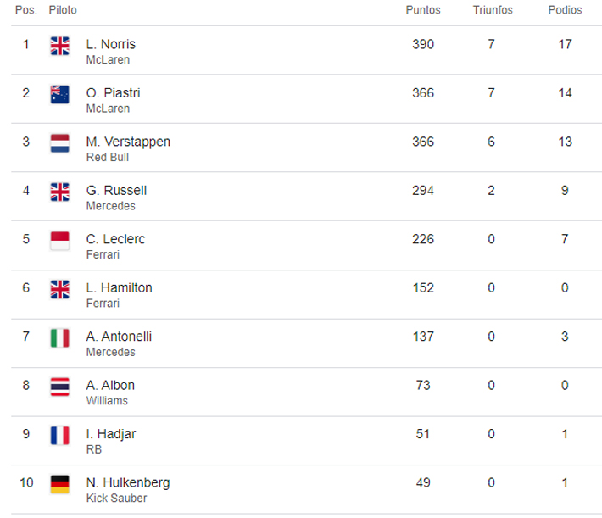Sort by the Puntos column header

[421, 11]
